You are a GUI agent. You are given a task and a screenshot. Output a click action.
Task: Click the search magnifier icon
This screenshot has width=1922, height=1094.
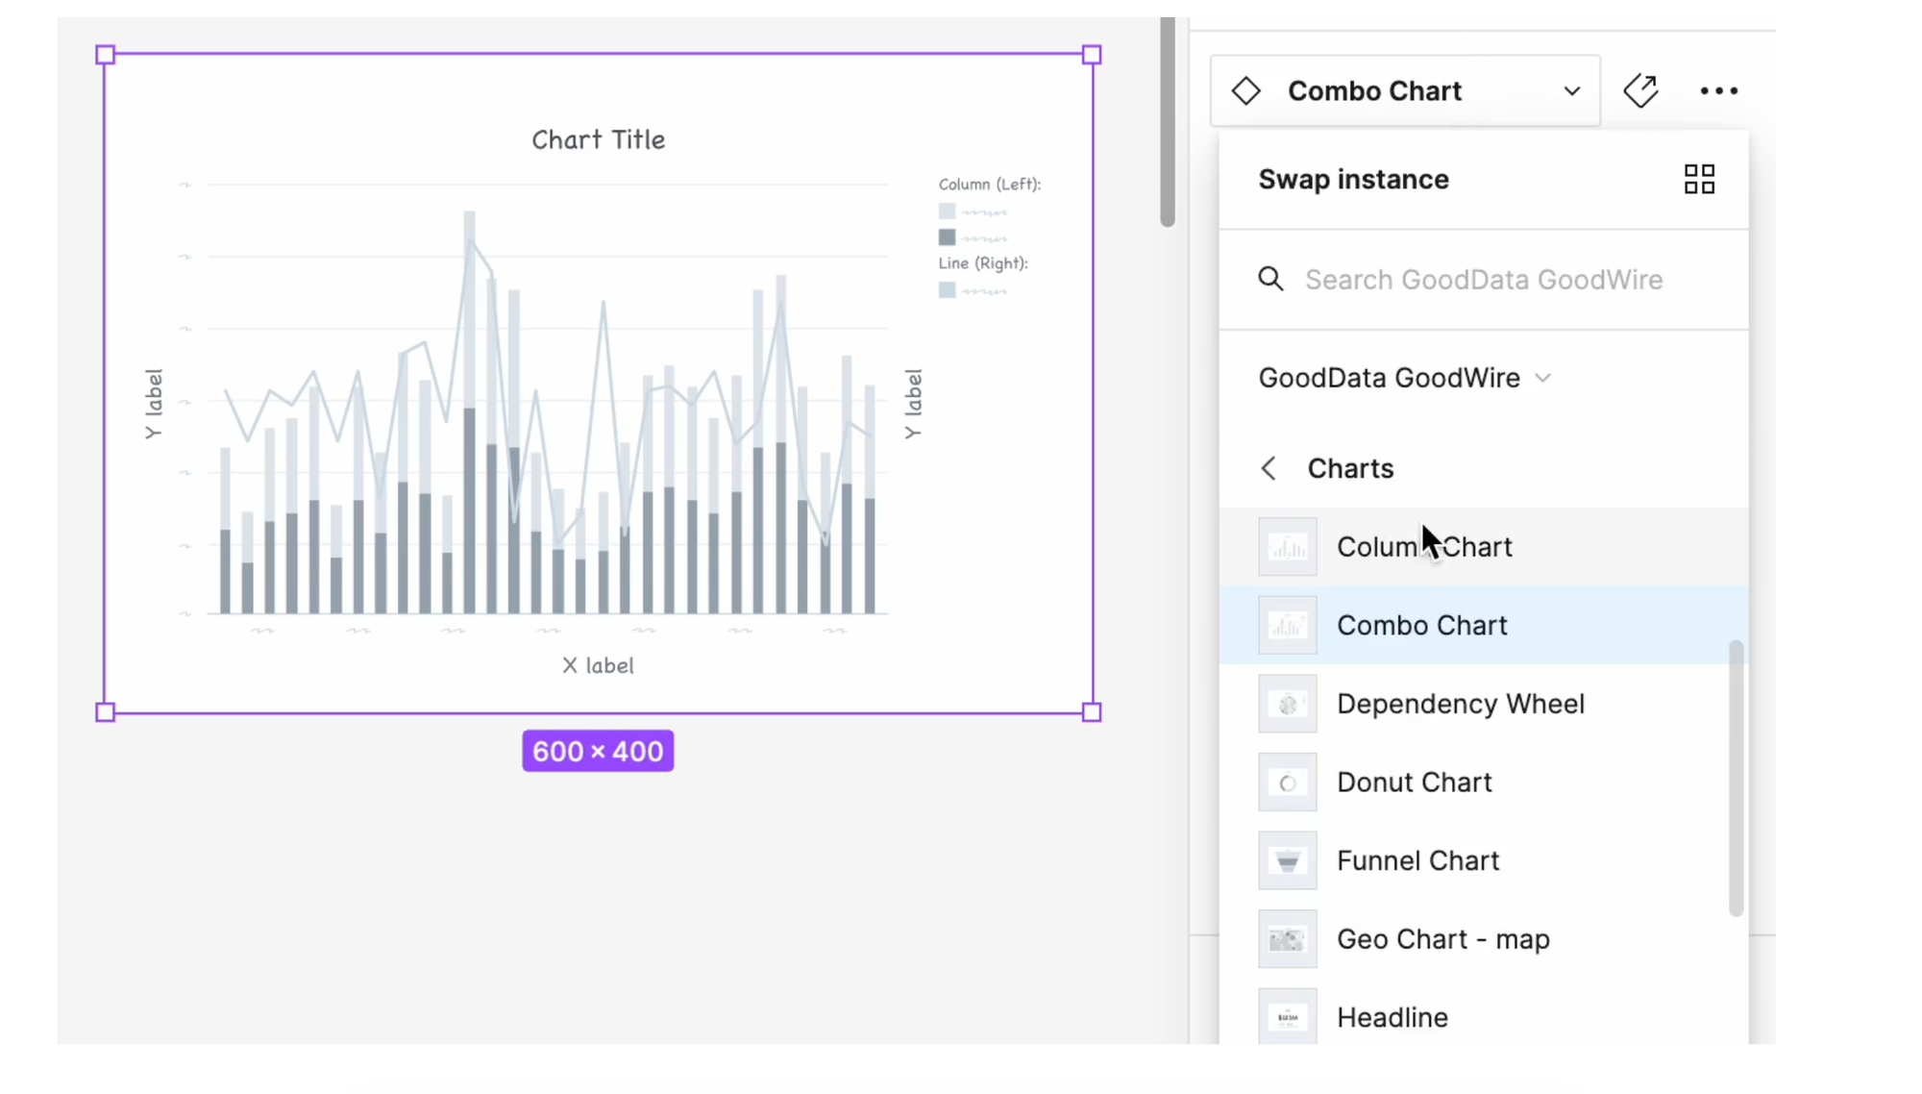1270,279
